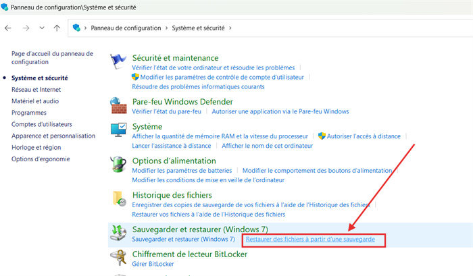Click Gérer BitLocker link
Screen dimensions: 473x276
pyautogui.click(x=153, y=264)
